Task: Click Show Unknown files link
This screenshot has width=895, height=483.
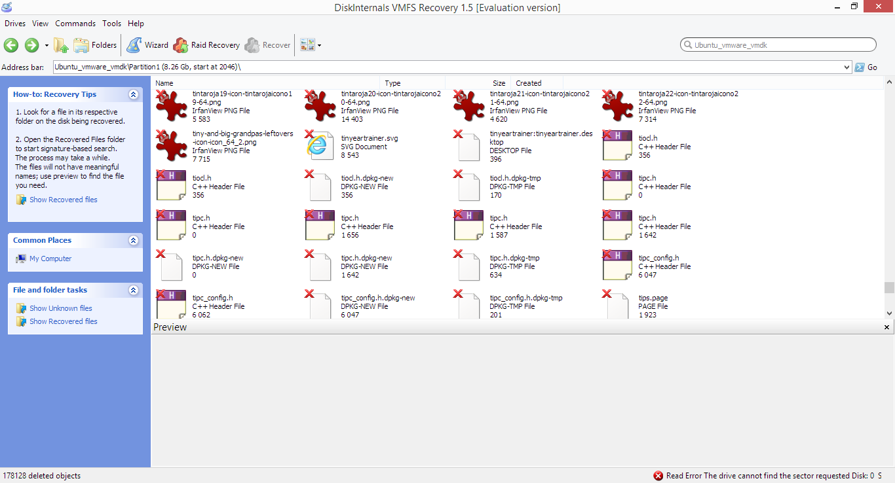Action: click(x=60, y=308)
